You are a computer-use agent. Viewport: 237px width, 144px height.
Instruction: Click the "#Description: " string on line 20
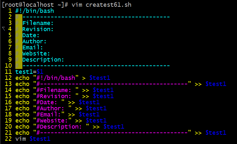coord(61,127)
